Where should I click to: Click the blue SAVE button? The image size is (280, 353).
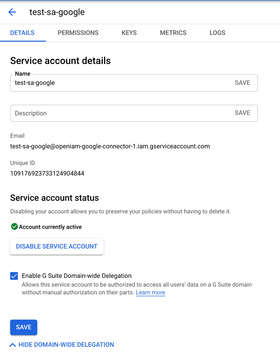24,327
